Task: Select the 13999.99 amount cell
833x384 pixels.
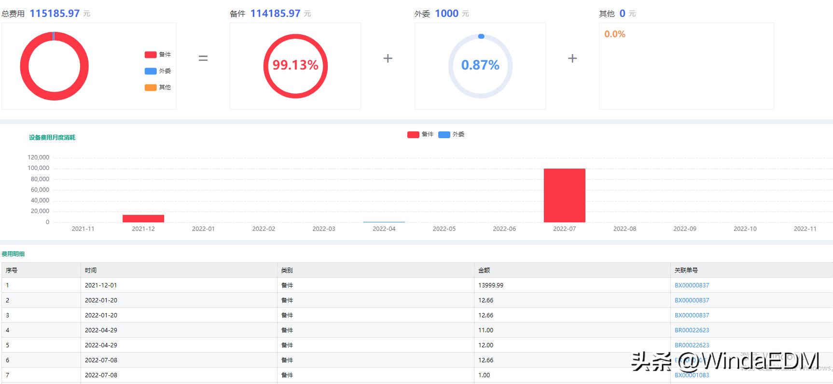Action: 491,285
